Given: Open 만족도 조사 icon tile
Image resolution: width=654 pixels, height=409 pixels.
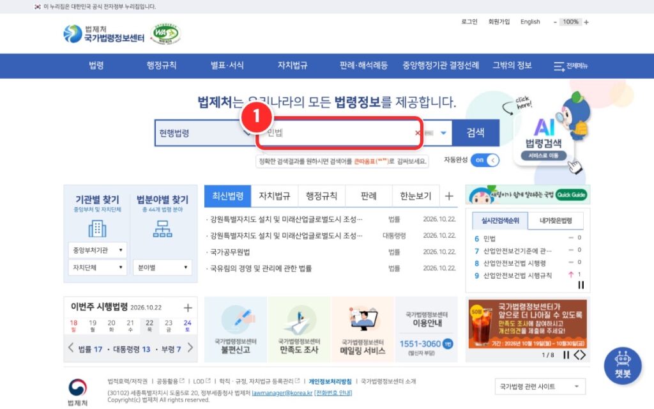Looking at the screenshot, I should 299,329.
